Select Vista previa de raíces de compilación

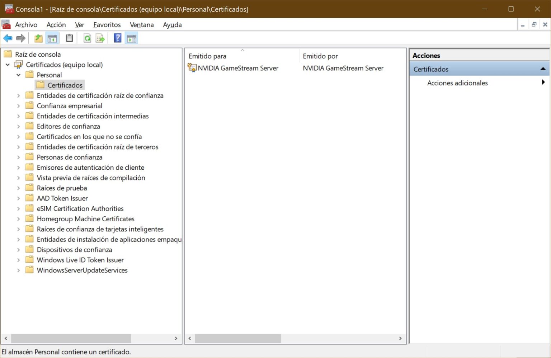[x=91, y=178]
